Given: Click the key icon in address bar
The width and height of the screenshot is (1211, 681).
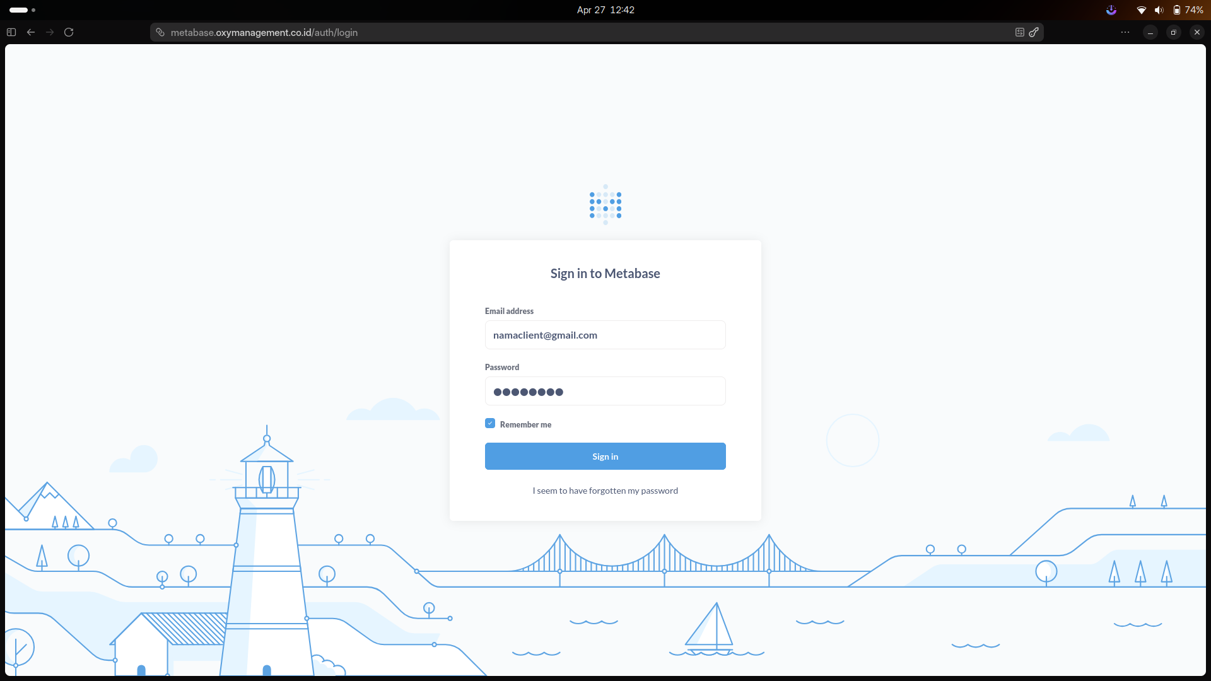Looking at the screenshot, I should click(1034, 32).
